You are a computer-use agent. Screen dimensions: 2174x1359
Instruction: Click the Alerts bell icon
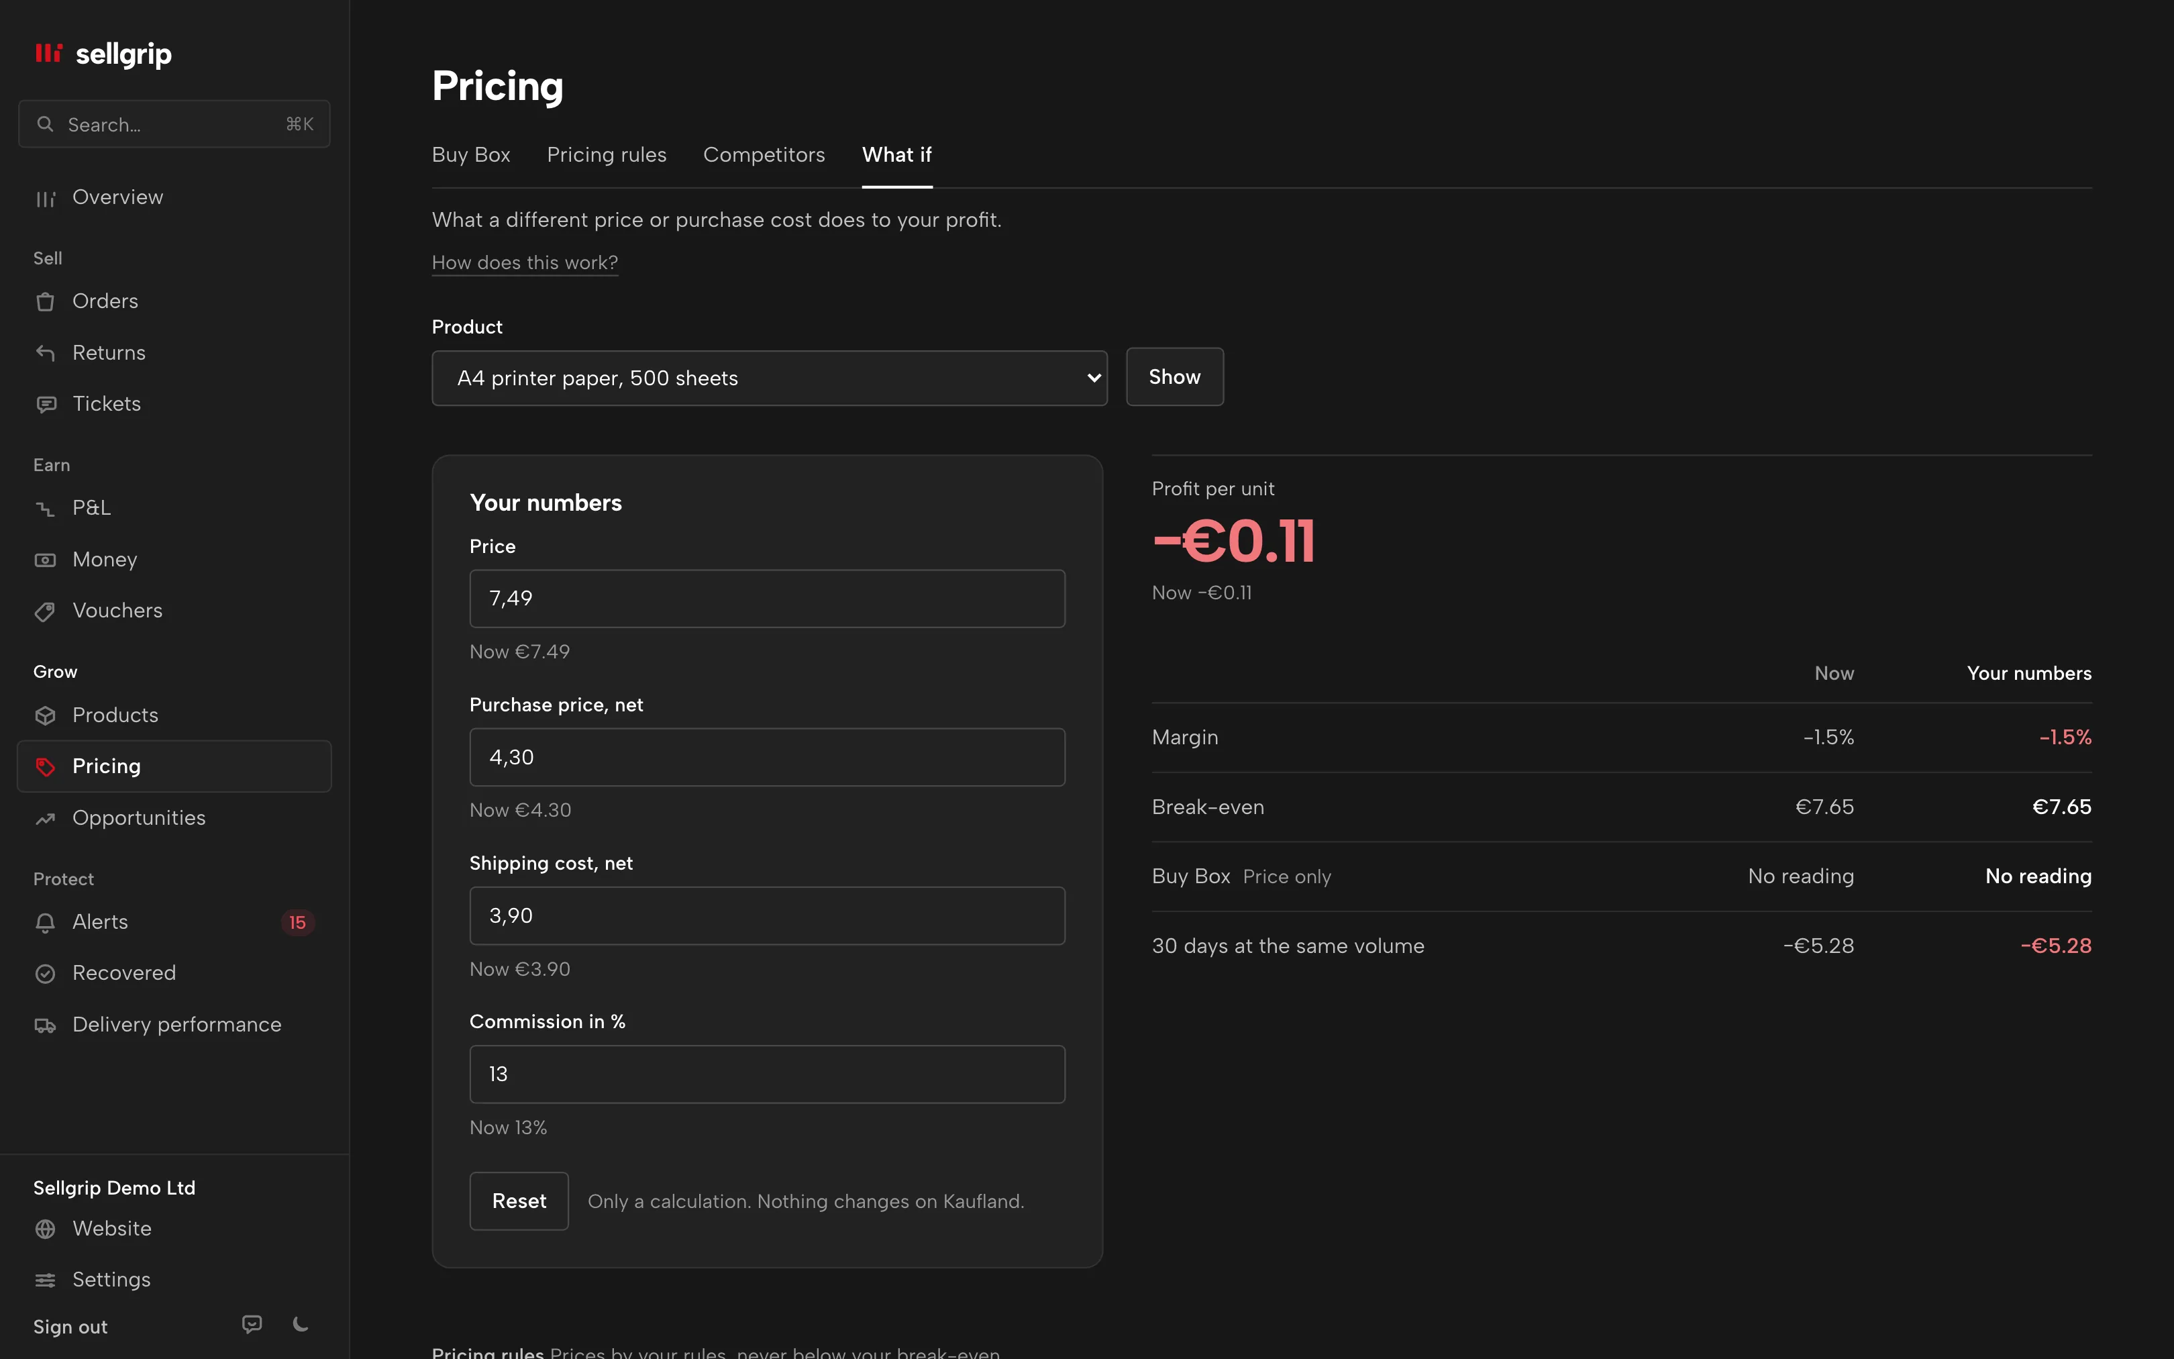(x=45, y=922)
